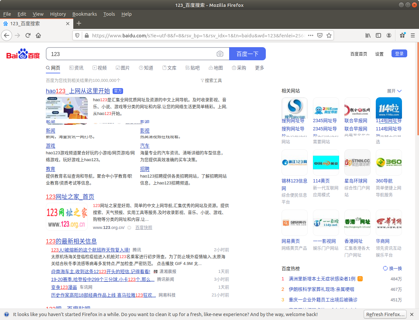Open the View menu
Screen dimensions: 419x320
38,14
